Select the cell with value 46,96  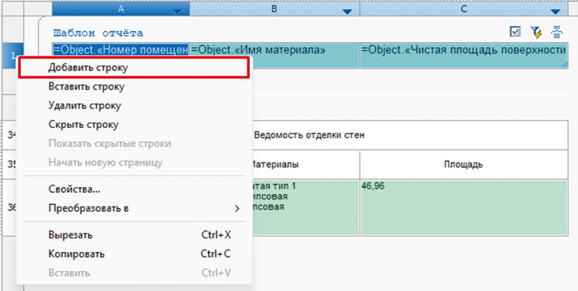coord(462,207)
